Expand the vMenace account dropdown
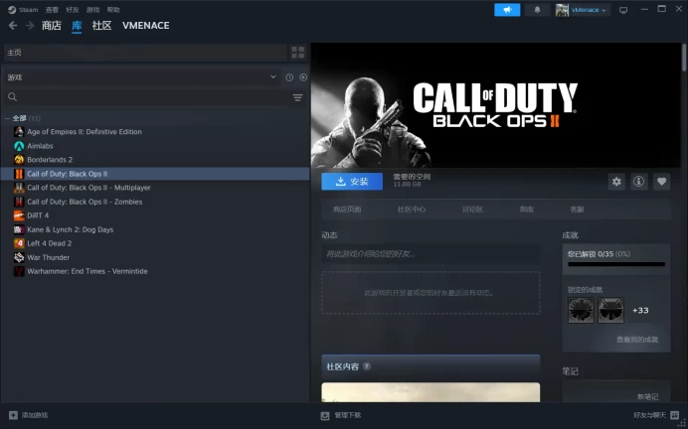Screen dimensions: 688x429 (583, 10)
